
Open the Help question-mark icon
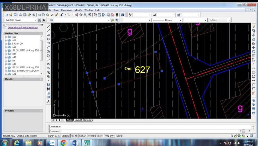(122, 15)
